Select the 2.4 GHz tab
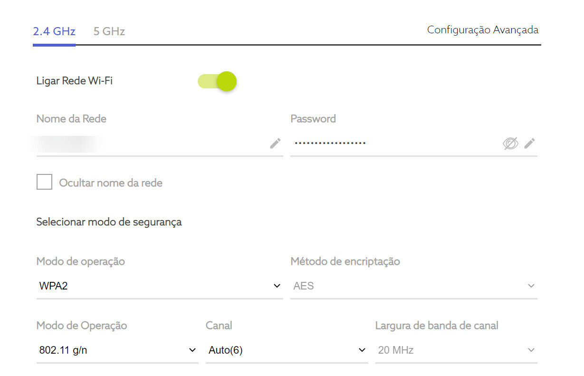Image resolution: width=584 pixels, height=376 pixels. [x=54, y=31]
